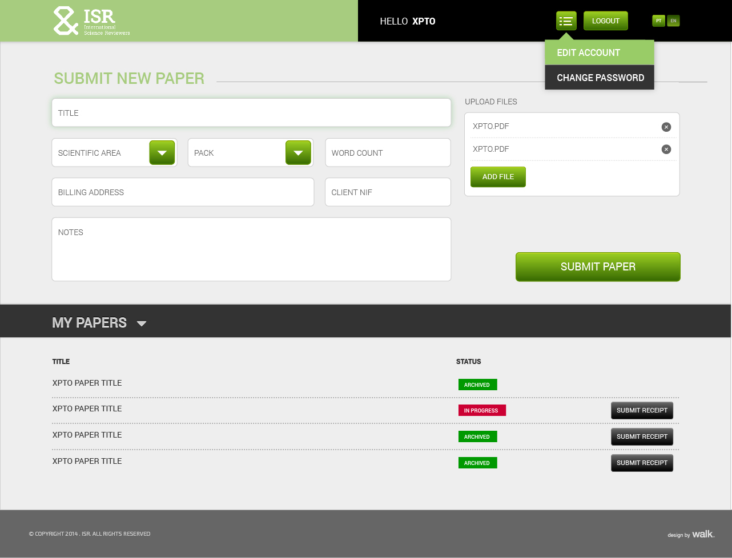The image size is (732, 558).
Task: Open the Pack dropdown arrow
Action: [298, 153]
